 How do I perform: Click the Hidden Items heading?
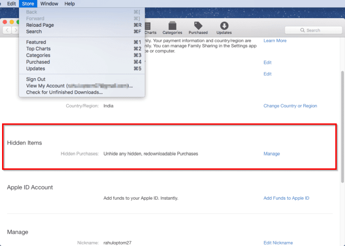24,143
